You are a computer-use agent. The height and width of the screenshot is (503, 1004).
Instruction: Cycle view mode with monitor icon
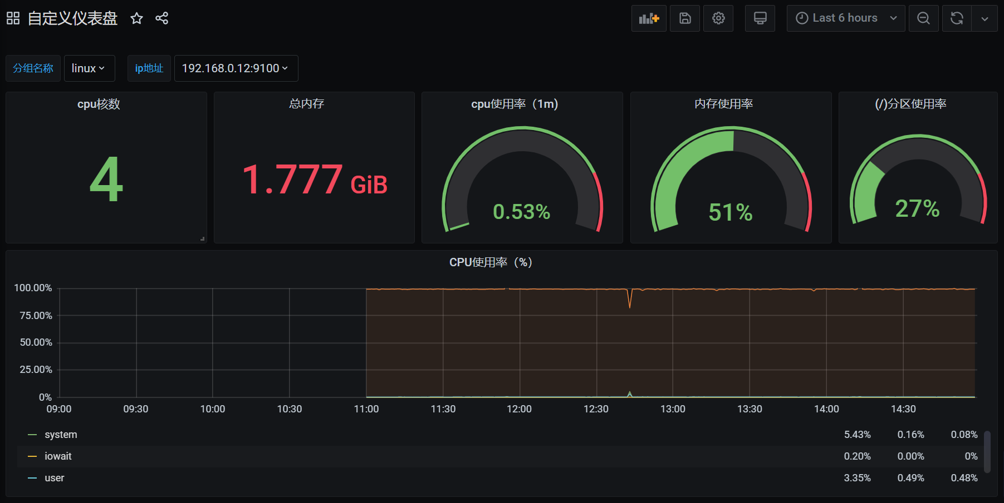pos(760,18)
